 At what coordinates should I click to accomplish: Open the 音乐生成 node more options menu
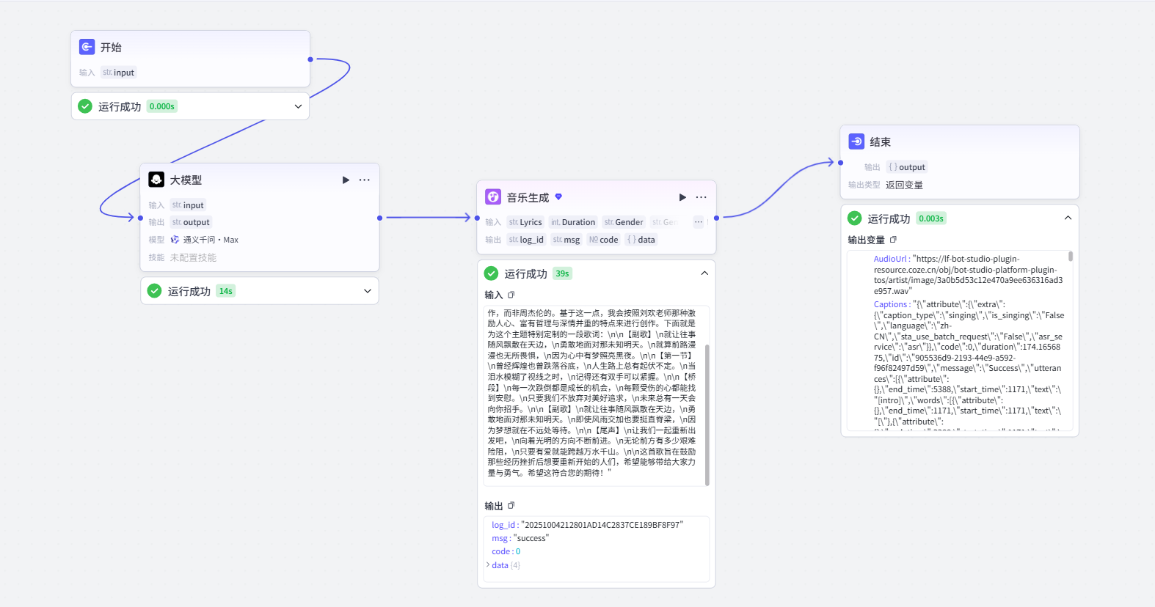(702, 197)
